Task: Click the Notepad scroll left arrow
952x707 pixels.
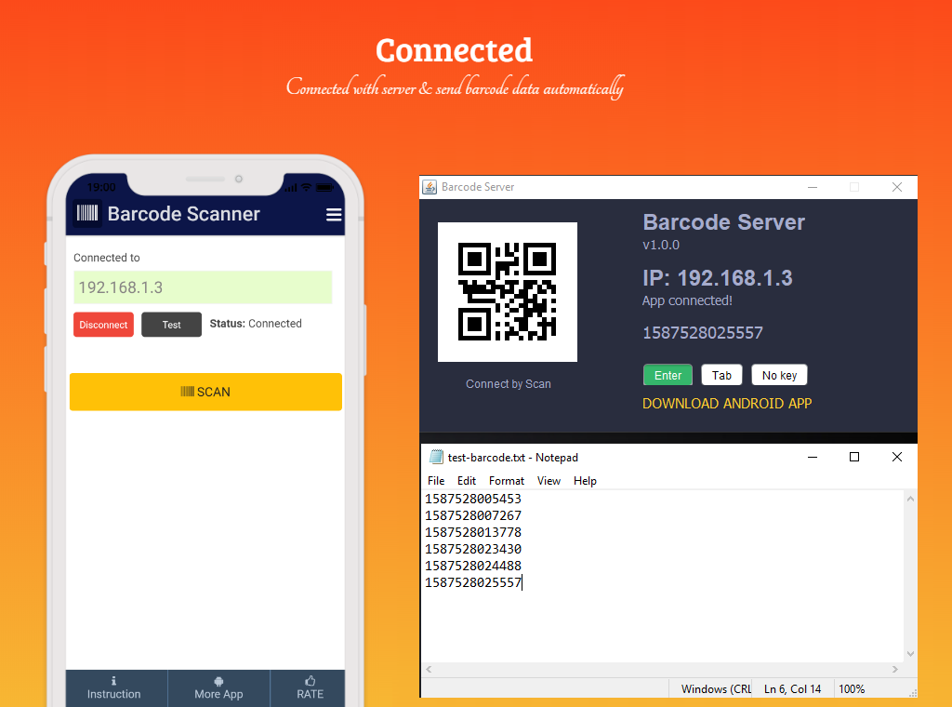Action: tap(429, 670)
